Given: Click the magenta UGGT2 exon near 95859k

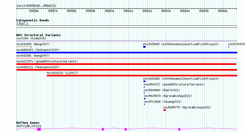Looking at the screenshot, I should pos(103,129).
